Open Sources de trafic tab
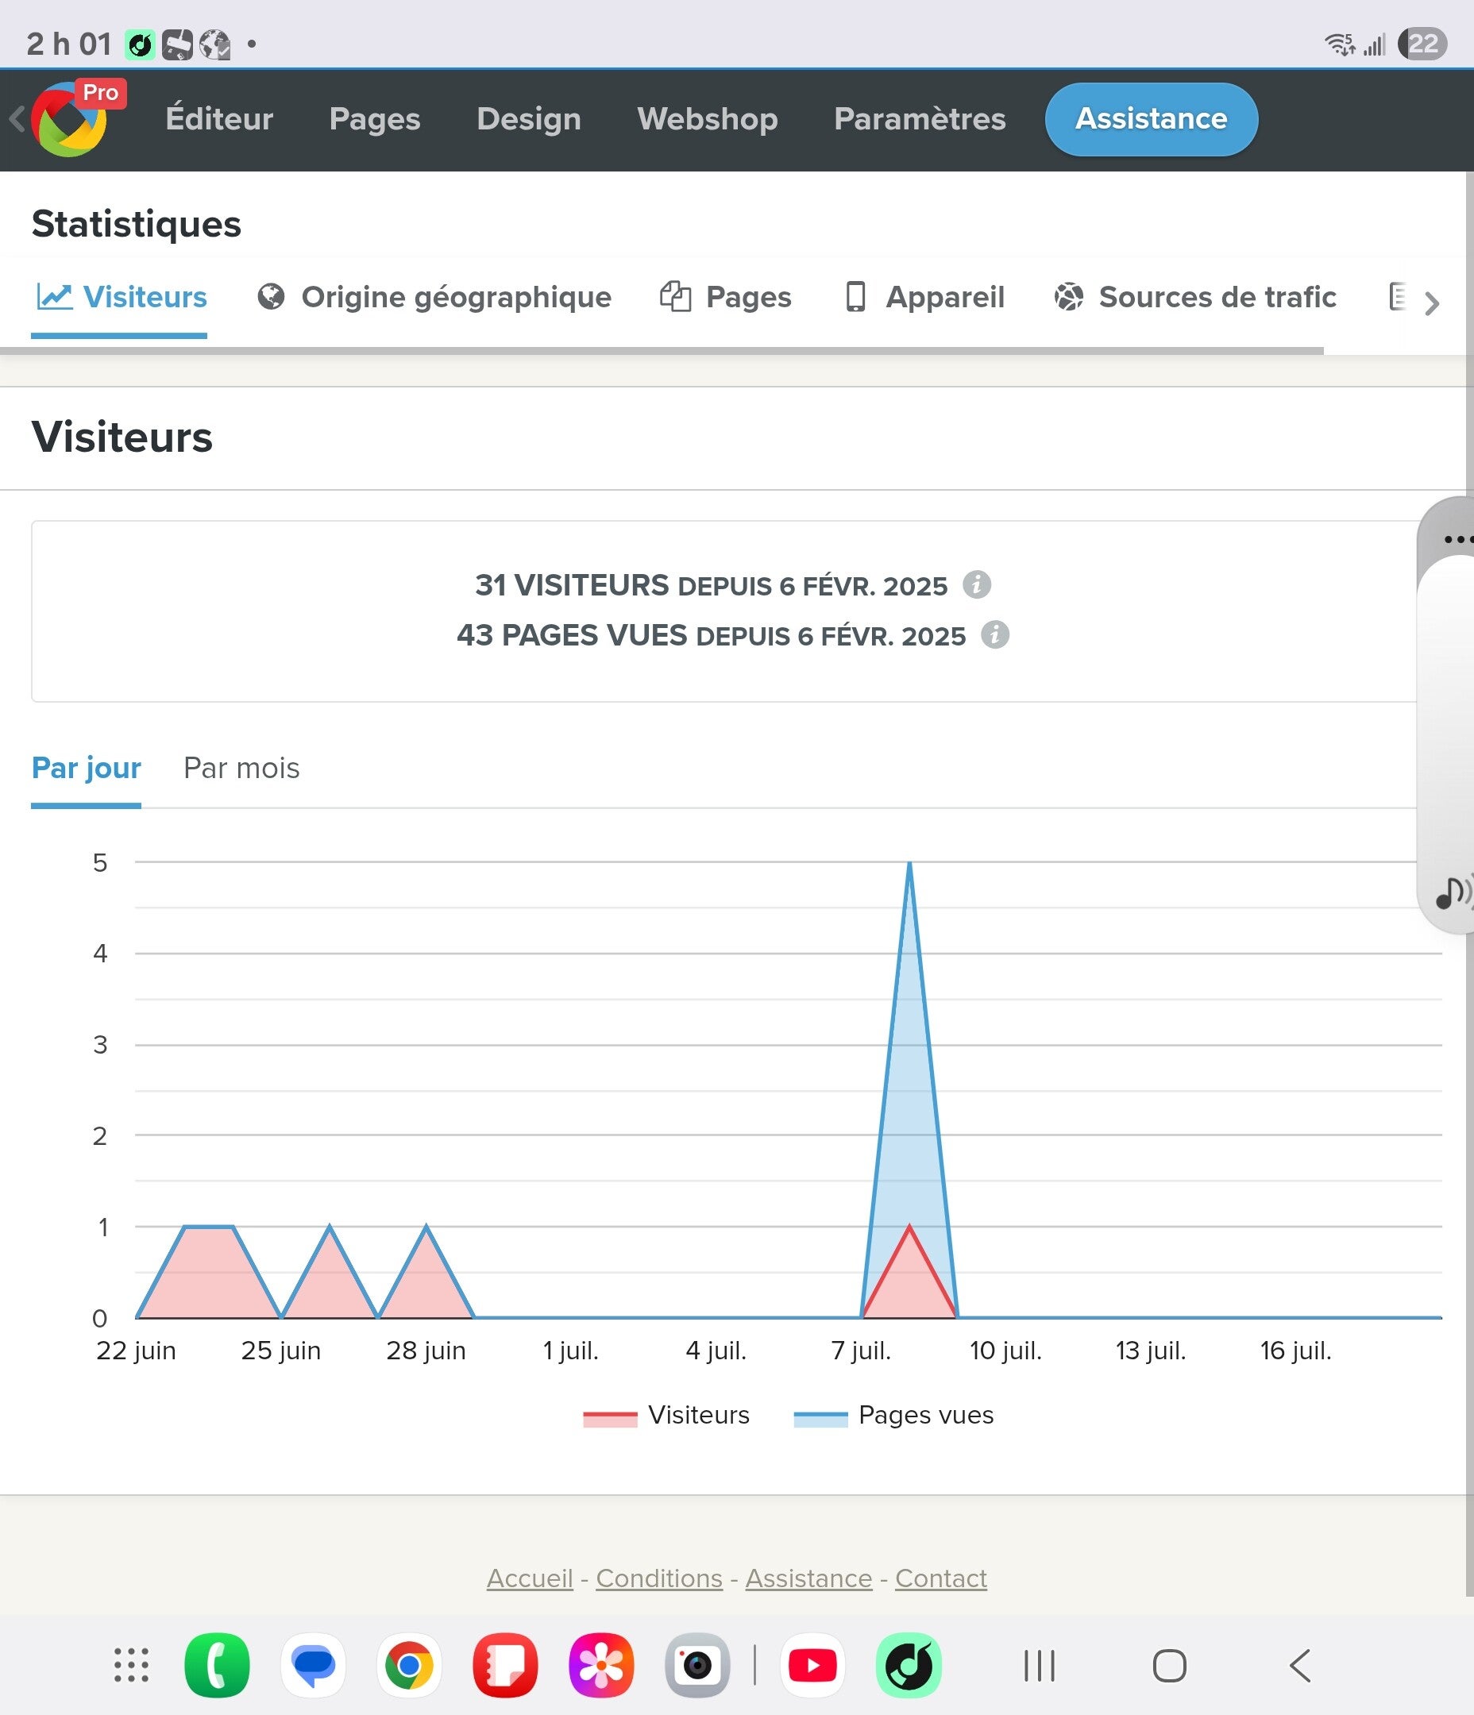1474x1715 pixels. (1195, 297)
